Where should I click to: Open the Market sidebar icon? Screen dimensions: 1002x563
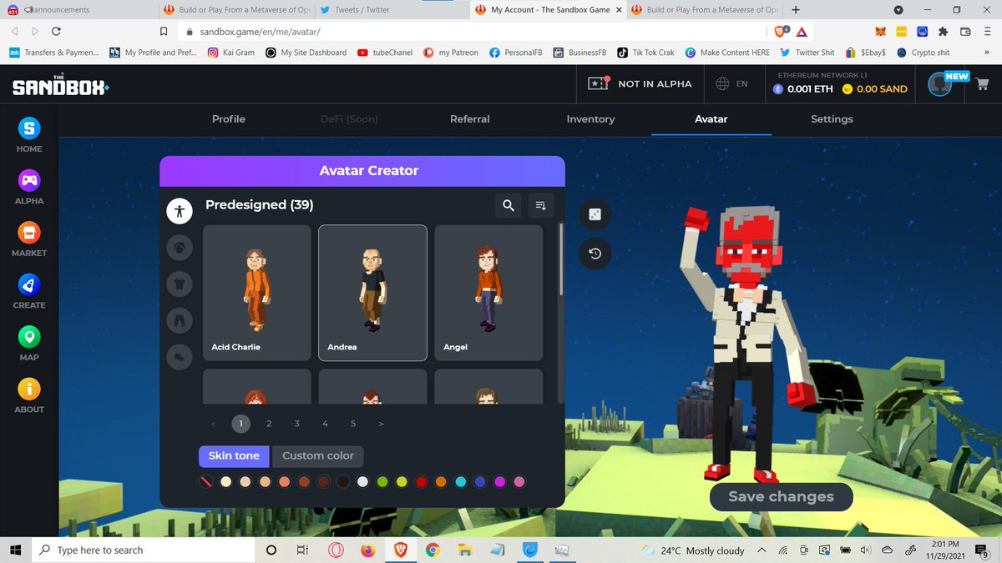[x=29, y=232]
